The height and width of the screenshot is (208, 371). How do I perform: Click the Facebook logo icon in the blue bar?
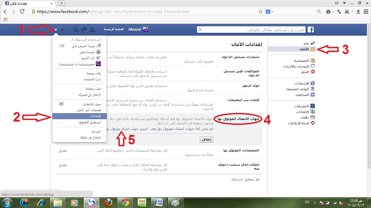pyautogui.click(x=311, y=29)
